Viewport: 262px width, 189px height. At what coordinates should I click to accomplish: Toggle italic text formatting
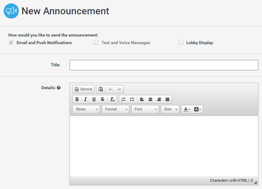pos(85,99)
